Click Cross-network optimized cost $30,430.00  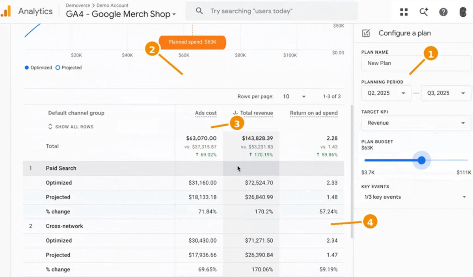203,240
